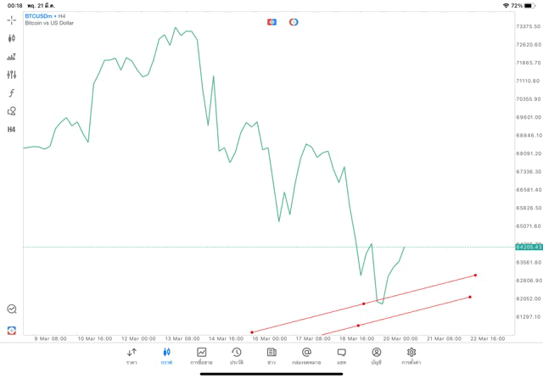543x379 pixels.
Task: Open the history (ประวัติ) tab
Action: [236, 355]
